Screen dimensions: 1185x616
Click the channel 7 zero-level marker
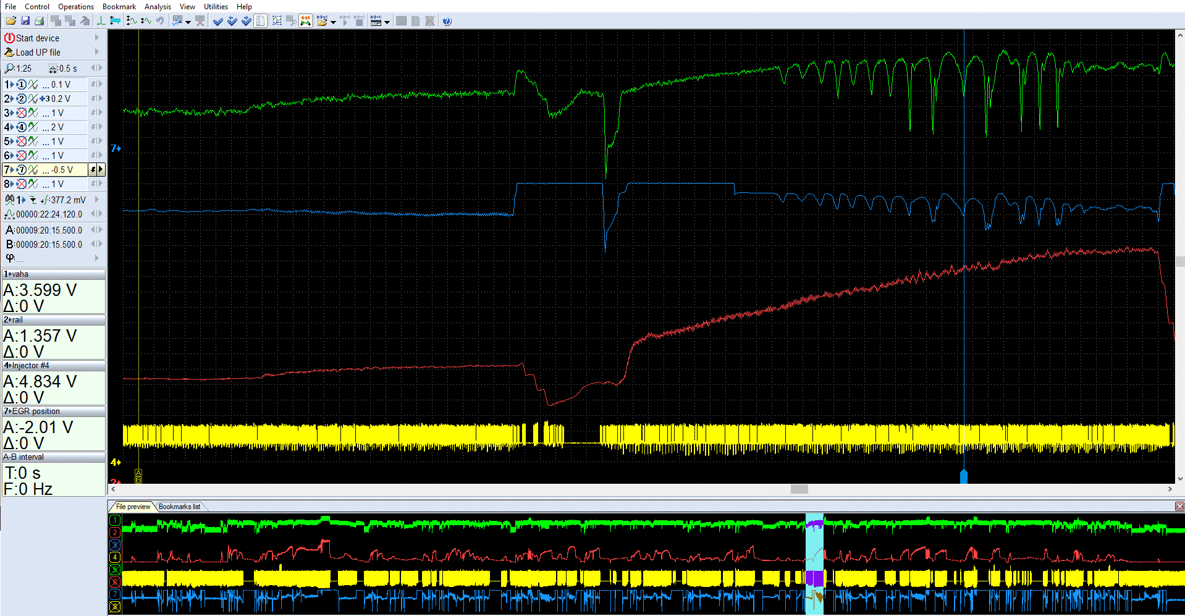116,149
